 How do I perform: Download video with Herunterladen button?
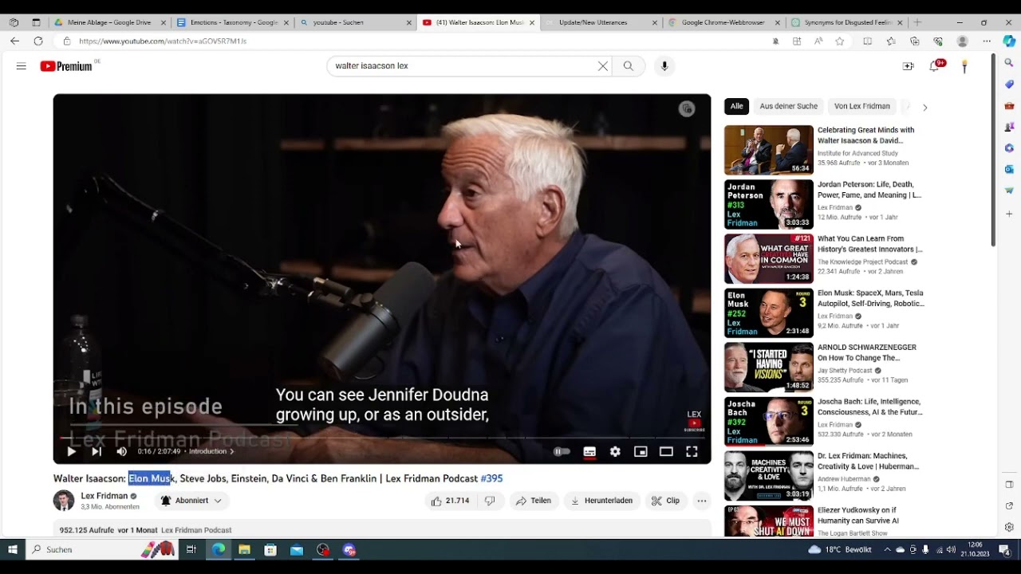coord(602,501)
